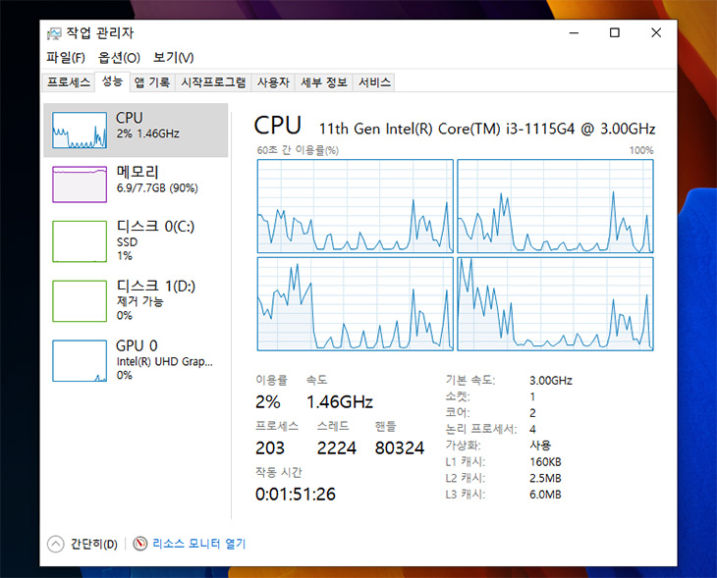The width and height of the screenshot is (717, 578).
Task: Switch to the 앱 기록 tab
Action: (152, 82)
